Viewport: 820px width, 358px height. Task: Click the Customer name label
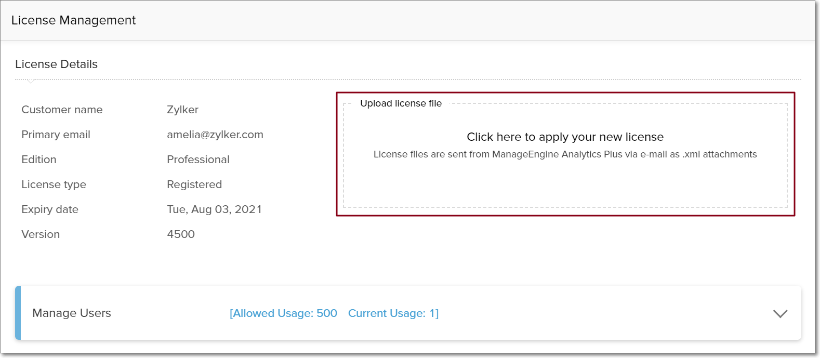tap(62, 110)
